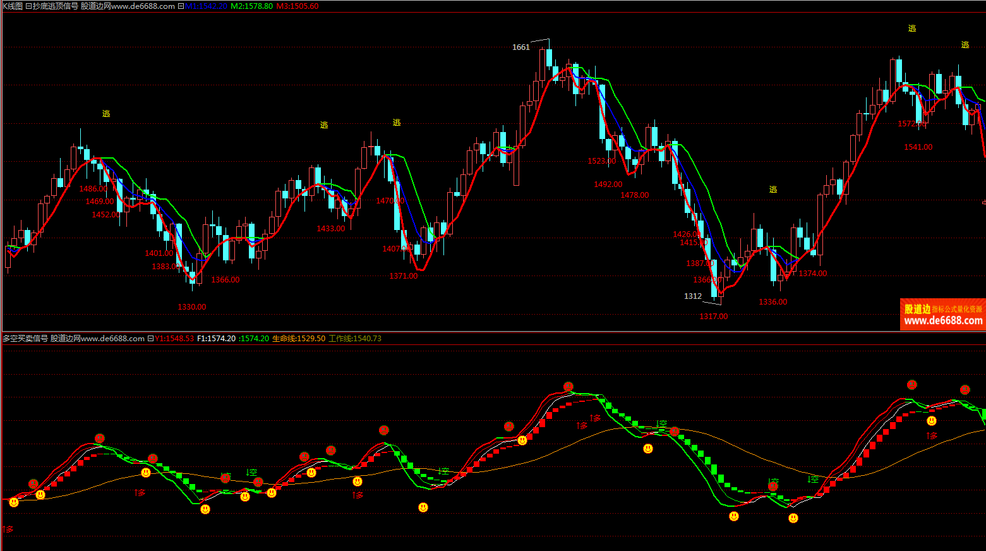The width and height of the screenshot is (986, 551).
Task: Click the green M2:1578.80 legend value
Action: 251,6
